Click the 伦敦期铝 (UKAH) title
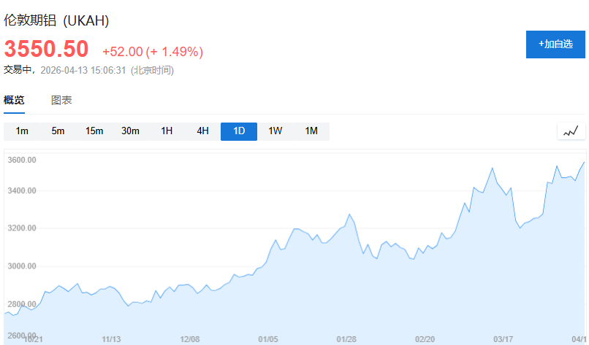This screenshot has width=589, height=345. coord(56,21)
